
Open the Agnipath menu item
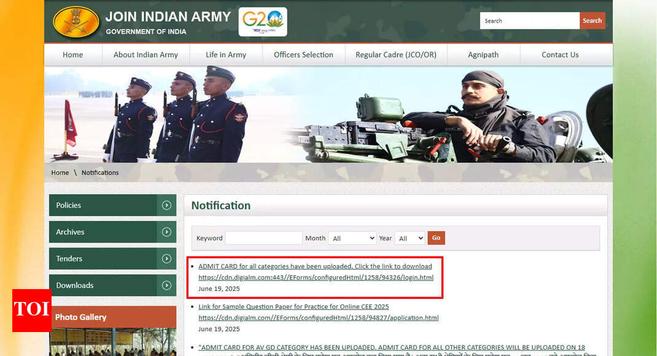(483, 55)
